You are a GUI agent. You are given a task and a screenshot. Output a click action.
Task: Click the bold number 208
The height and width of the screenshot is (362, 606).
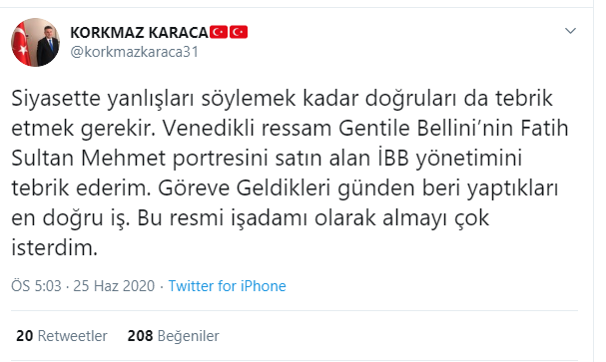(140, 336)
